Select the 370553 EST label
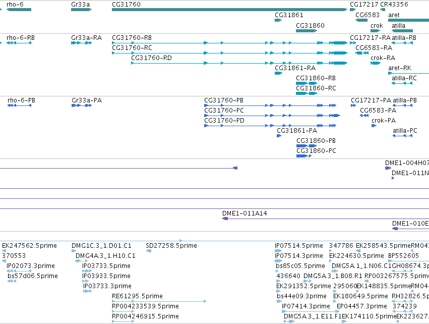The image size is (429, 324). click(x=14, y=256)
